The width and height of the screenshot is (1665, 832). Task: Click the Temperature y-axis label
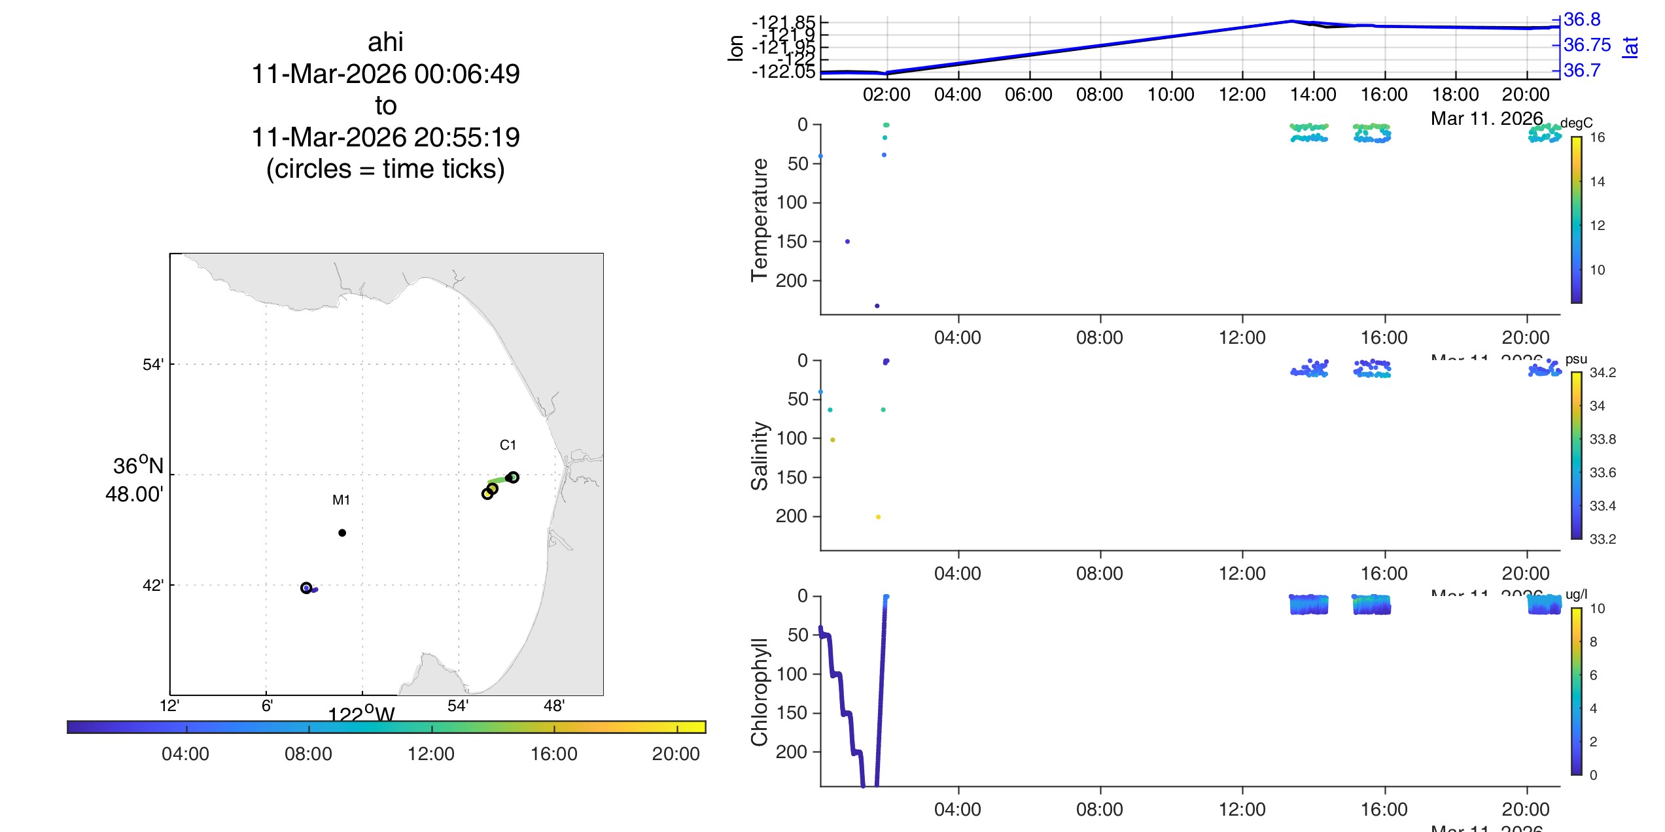click(759, 219)
